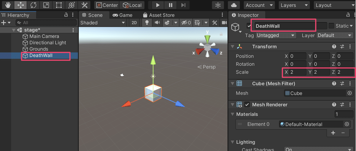Image resolution: width=356 pixels, height=151 pixels.
Task: Click the Step frame button
Action: (x=183, y=5)
